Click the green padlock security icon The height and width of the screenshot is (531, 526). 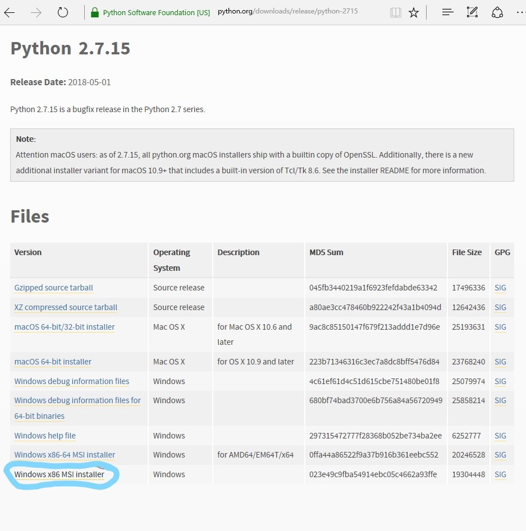pos(95,12)
